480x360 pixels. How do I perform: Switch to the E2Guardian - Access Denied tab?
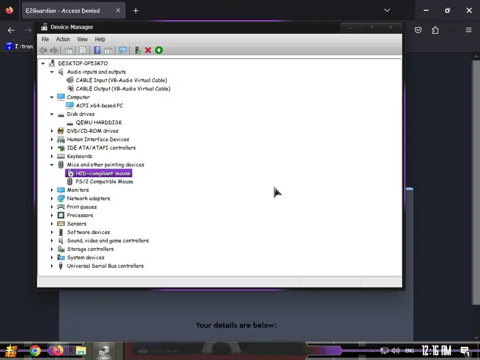click(63, 11)
